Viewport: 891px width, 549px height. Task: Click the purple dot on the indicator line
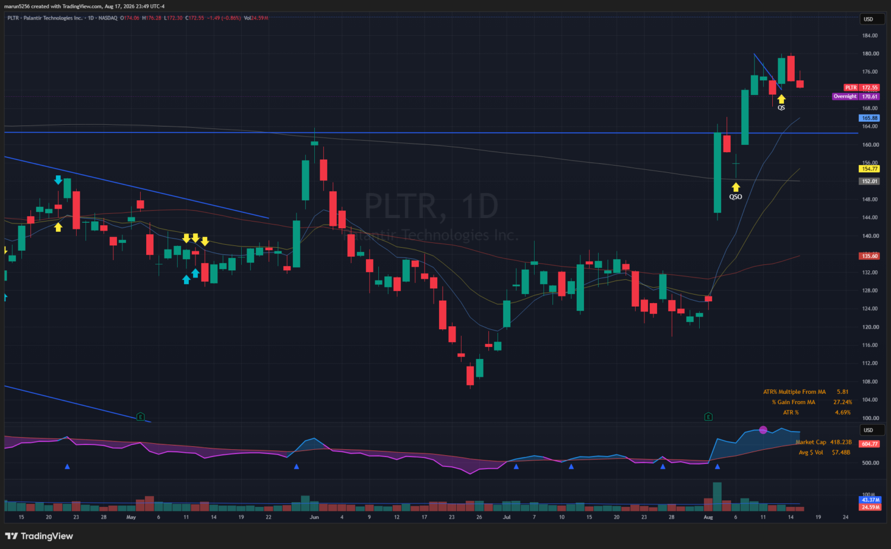pos(763,430)
